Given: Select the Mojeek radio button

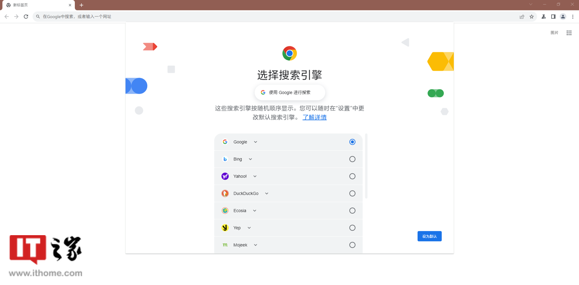Looking at the screenshot, I should [x=352, y=245].
